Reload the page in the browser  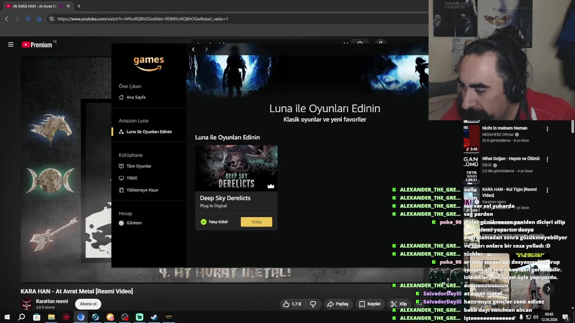click(x=28, y=19)
